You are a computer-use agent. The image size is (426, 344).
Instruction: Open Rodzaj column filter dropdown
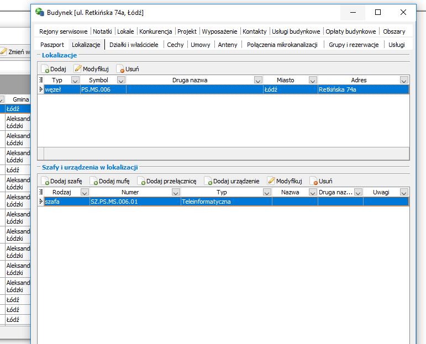85,192
